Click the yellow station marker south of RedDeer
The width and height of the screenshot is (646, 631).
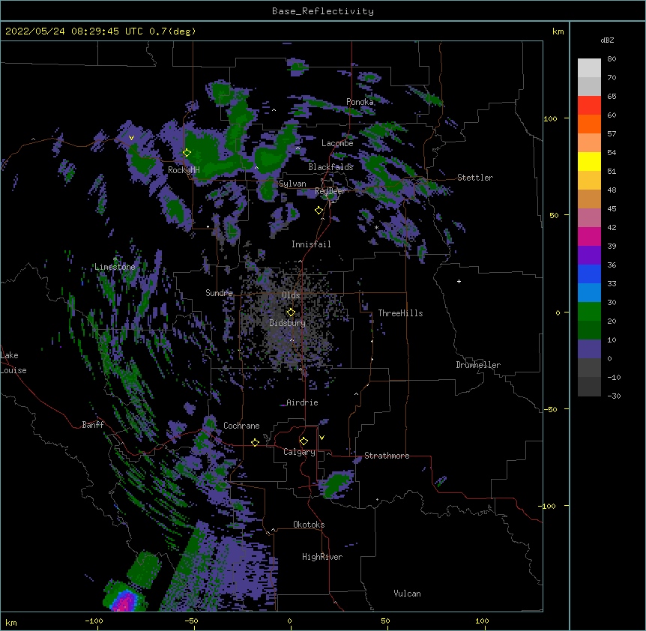click(x=319, y=211)
